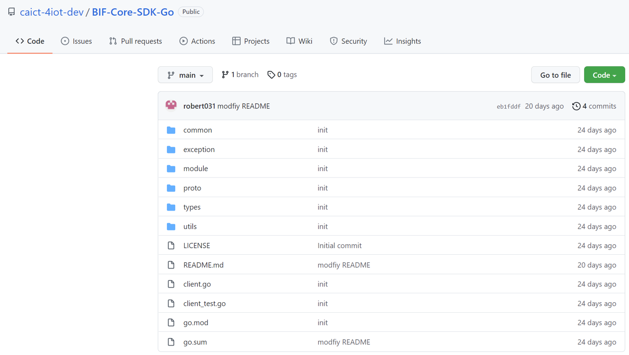The width and height of the screenshot is (629, 355).
Task: Open the LICENSE file
Action: [x=197, y=246]
